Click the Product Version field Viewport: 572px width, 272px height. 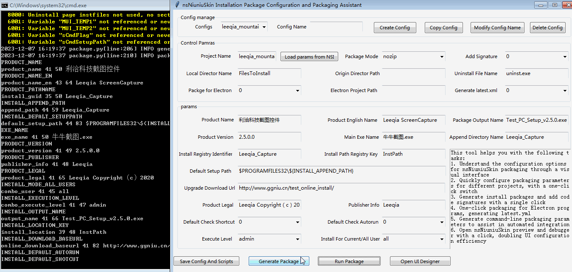[x=269, y=137]
